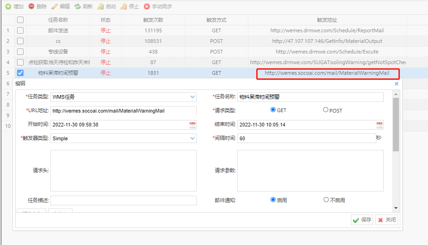Click the red Delete (删除) toolbar icon

pos(31,6)
